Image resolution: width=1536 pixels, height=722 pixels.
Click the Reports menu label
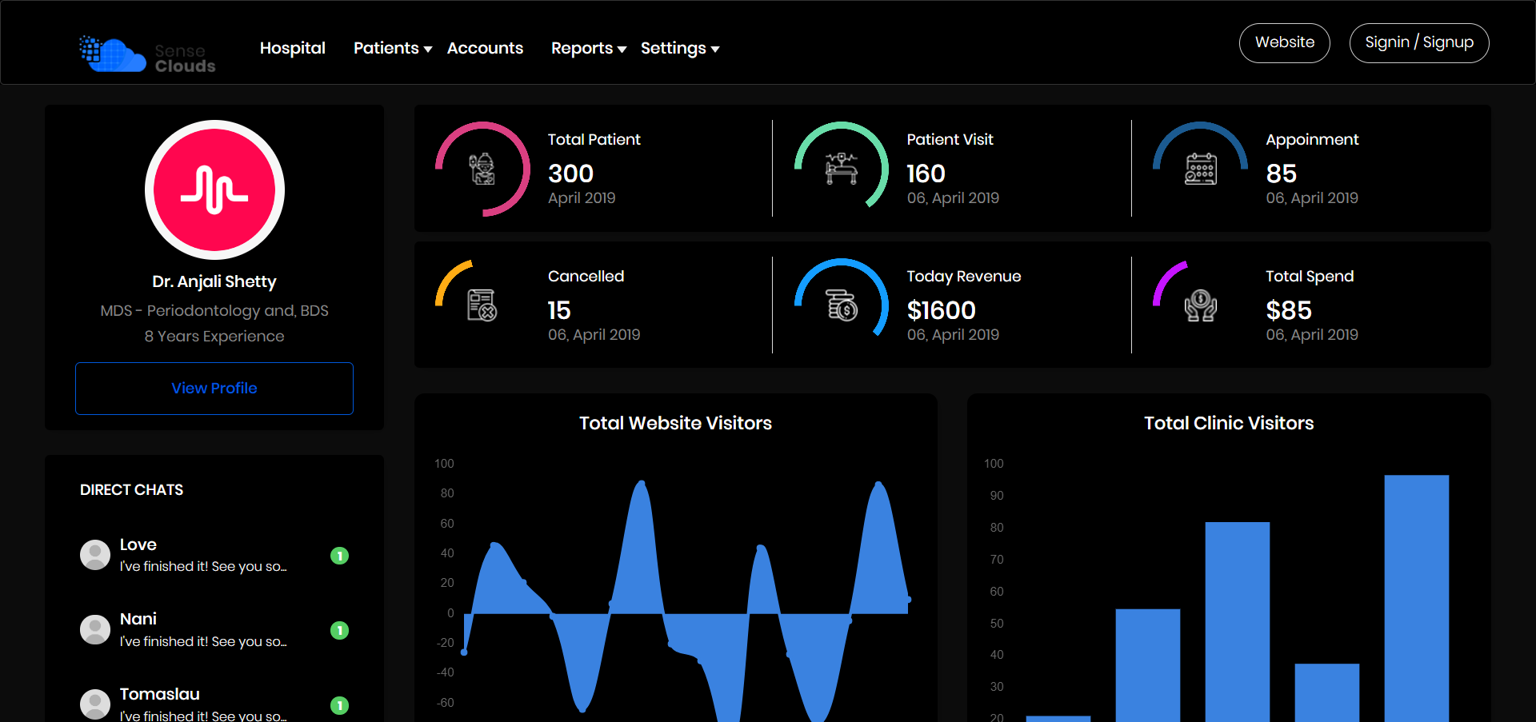[582, 48]
